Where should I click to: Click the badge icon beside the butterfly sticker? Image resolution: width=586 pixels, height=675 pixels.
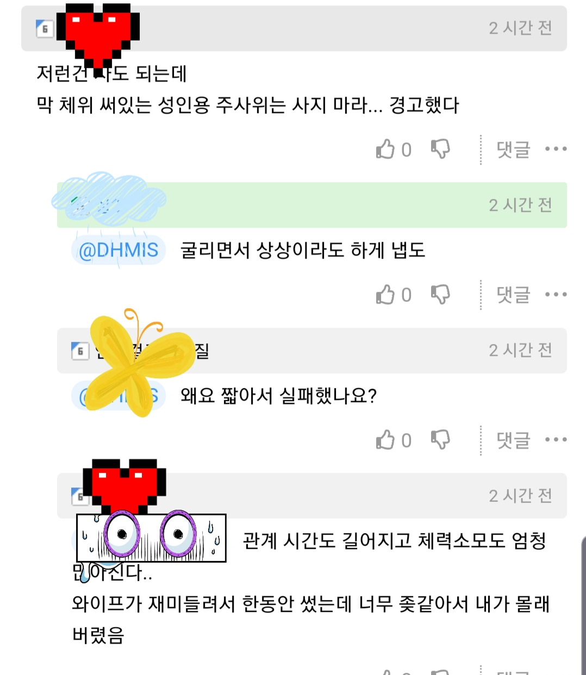pos(80,351)
